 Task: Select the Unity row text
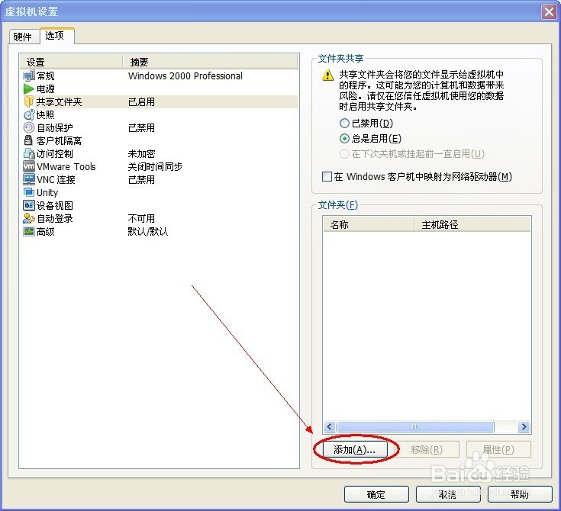[47, 193]
